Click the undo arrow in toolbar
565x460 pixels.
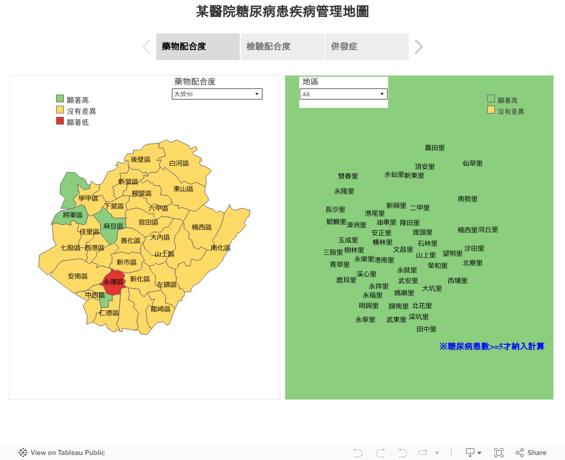pos(358,452)
